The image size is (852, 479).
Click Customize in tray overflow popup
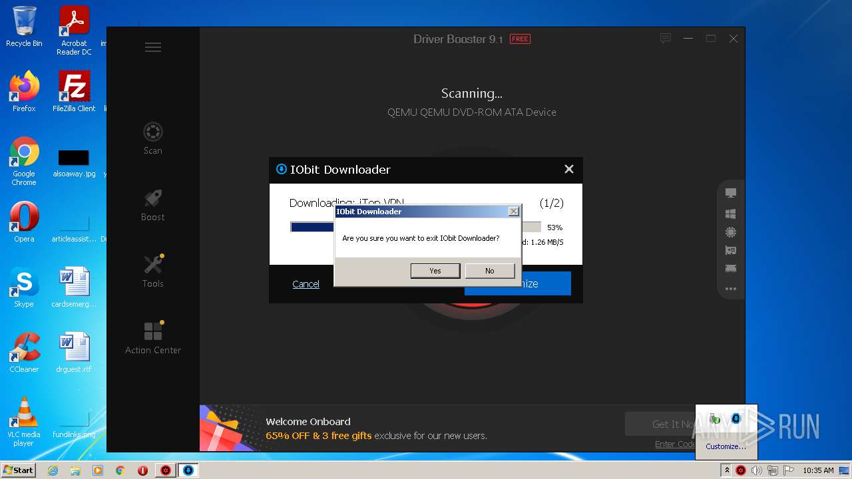726,446
